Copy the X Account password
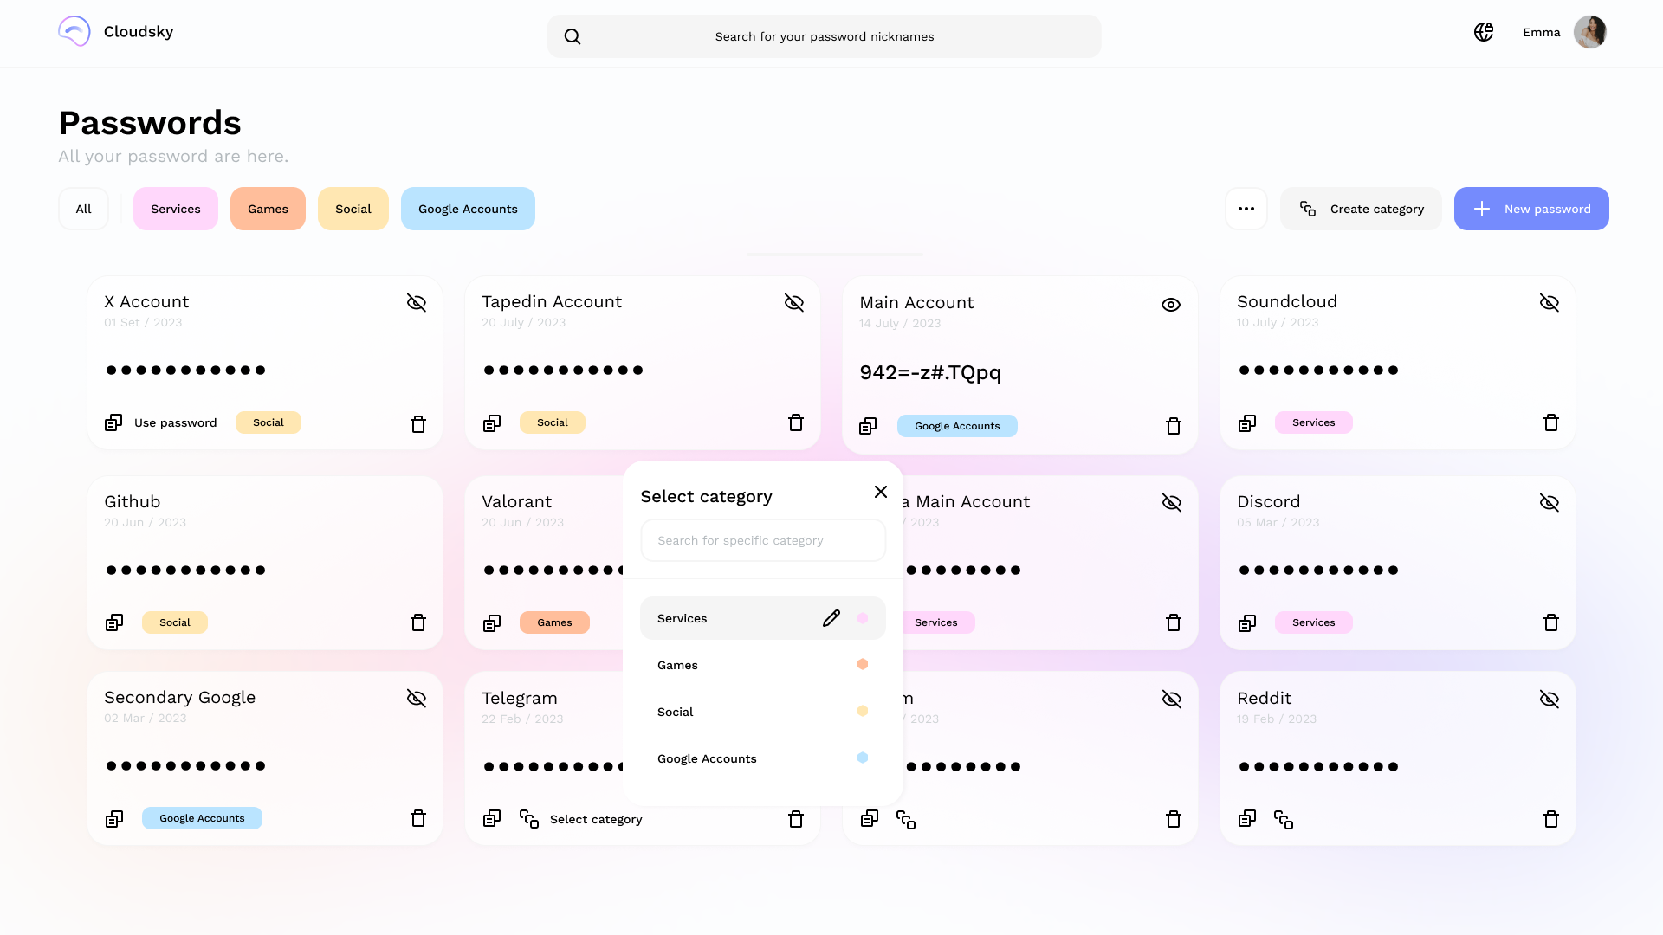 [113, 422]
